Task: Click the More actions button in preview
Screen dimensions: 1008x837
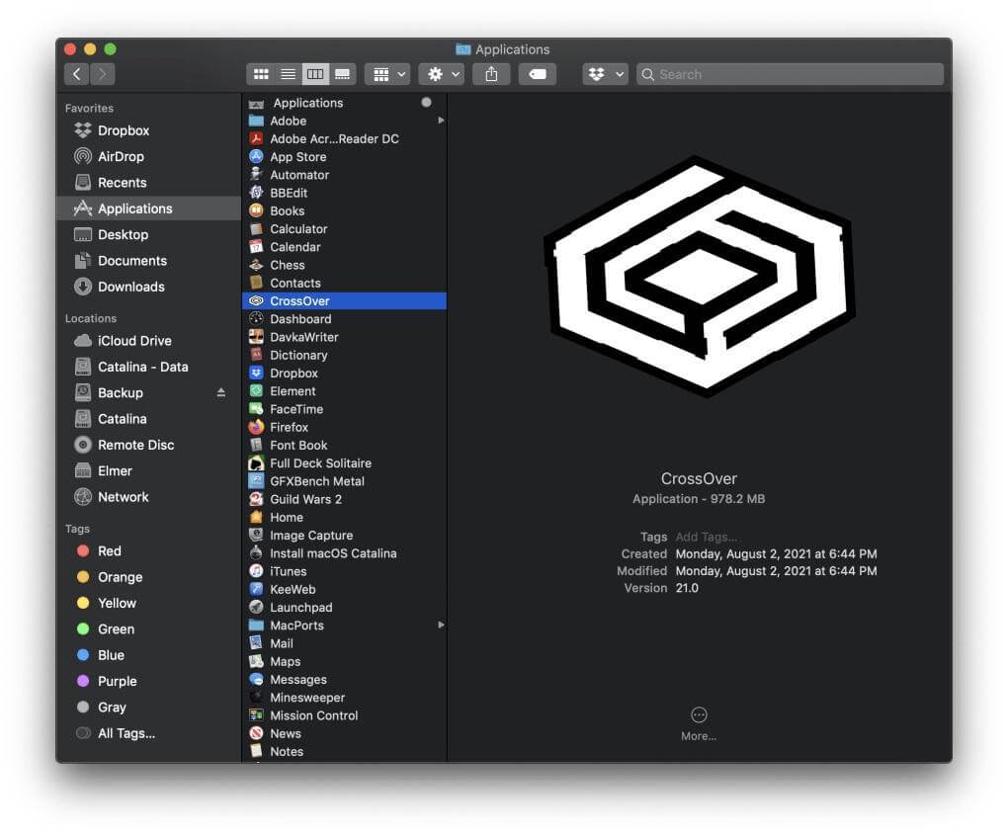Action: tap(699, 723)
